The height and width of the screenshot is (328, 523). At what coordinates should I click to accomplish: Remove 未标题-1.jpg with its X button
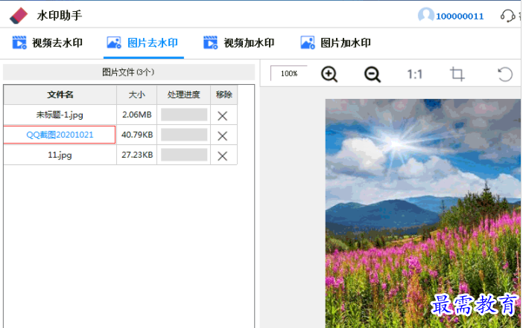click(223, 116)
